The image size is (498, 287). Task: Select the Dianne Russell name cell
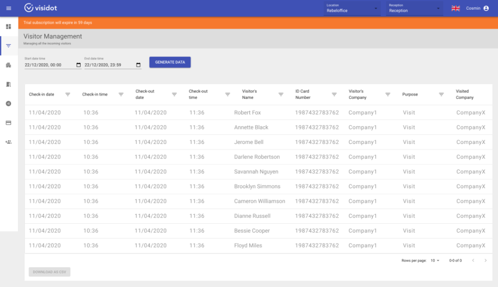click(x=252, y=216)
